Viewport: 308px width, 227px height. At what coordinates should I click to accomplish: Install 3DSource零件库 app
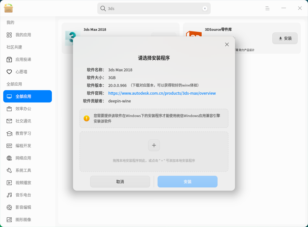(285, 38)
